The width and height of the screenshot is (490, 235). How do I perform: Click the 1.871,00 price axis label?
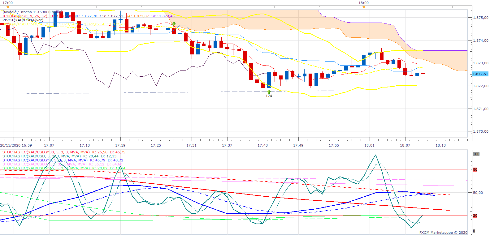click(481, 109)
